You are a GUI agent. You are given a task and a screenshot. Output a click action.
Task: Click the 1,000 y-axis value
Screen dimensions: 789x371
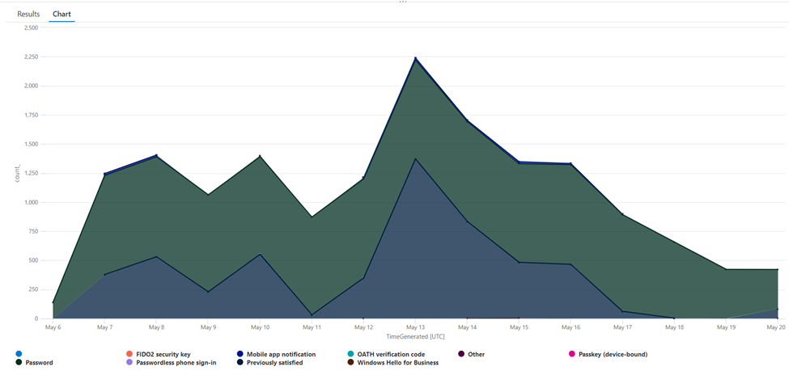tap(31, 203)
